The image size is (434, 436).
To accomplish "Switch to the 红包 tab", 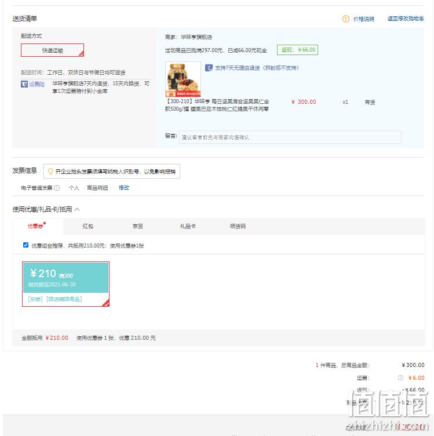I will coord(88,226).
